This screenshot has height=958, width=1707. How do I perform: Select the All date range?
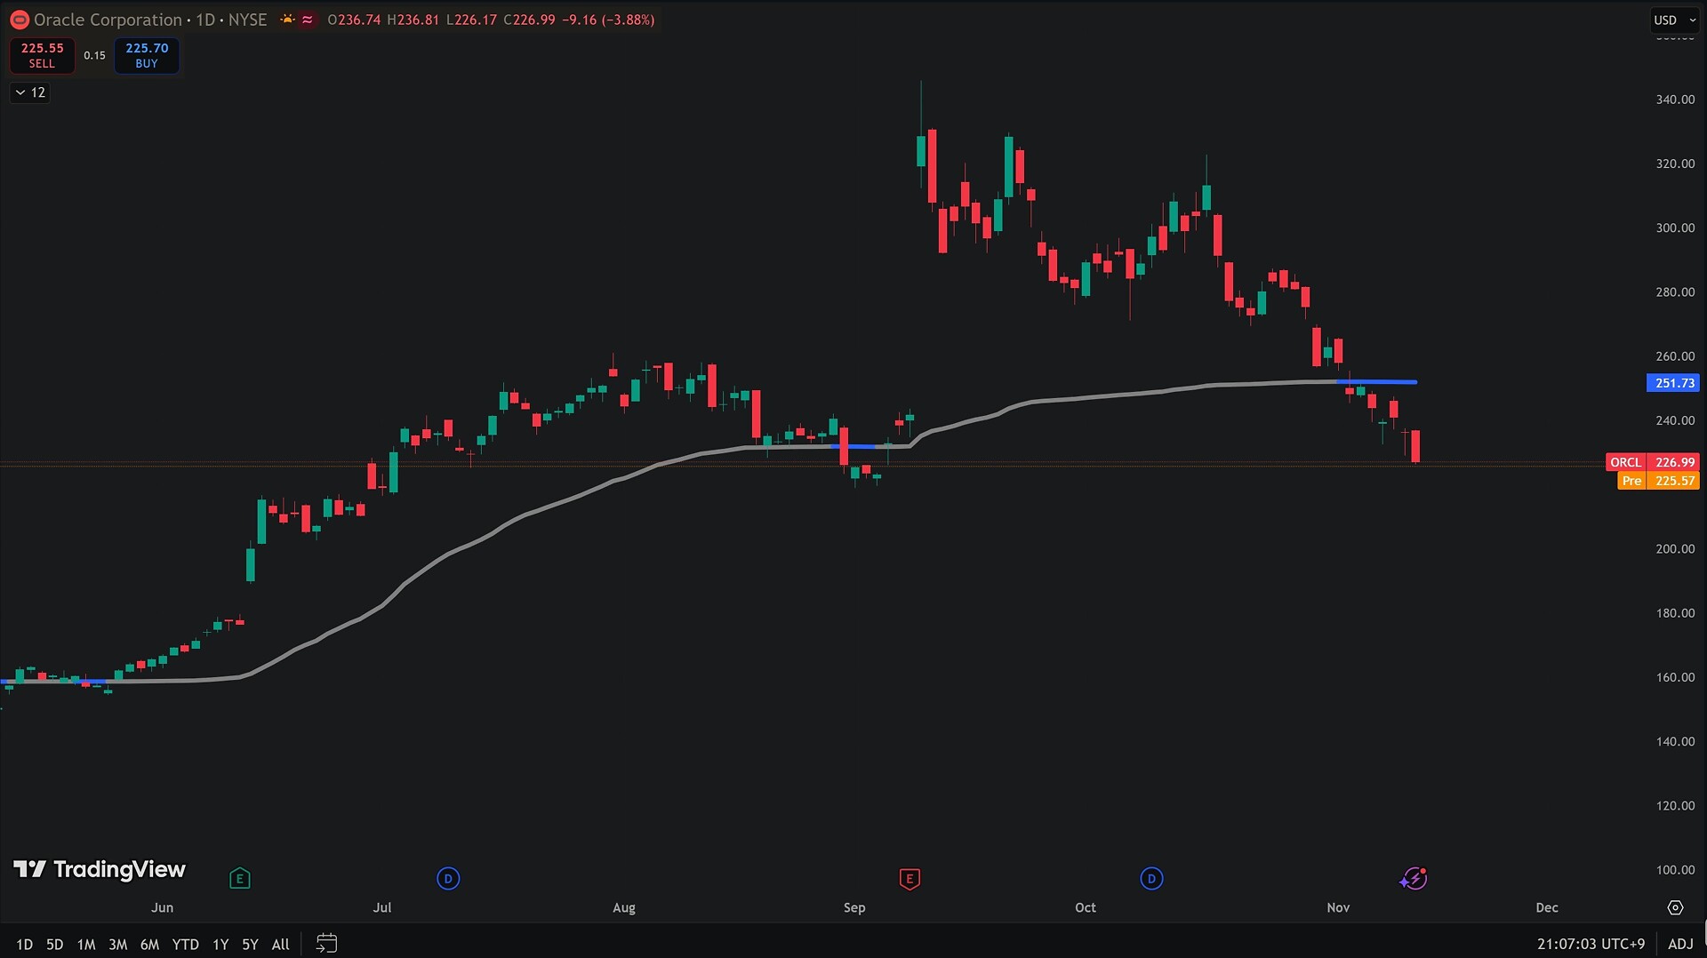[x=281, y=944]
